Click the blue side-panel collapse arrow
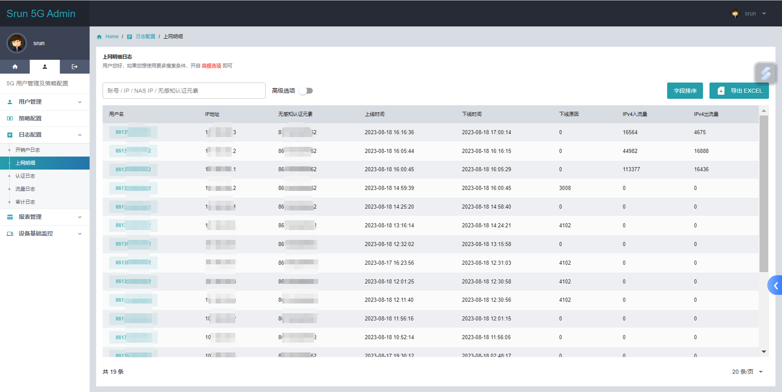This screenshot has width=782, height=392. [775, 286]
